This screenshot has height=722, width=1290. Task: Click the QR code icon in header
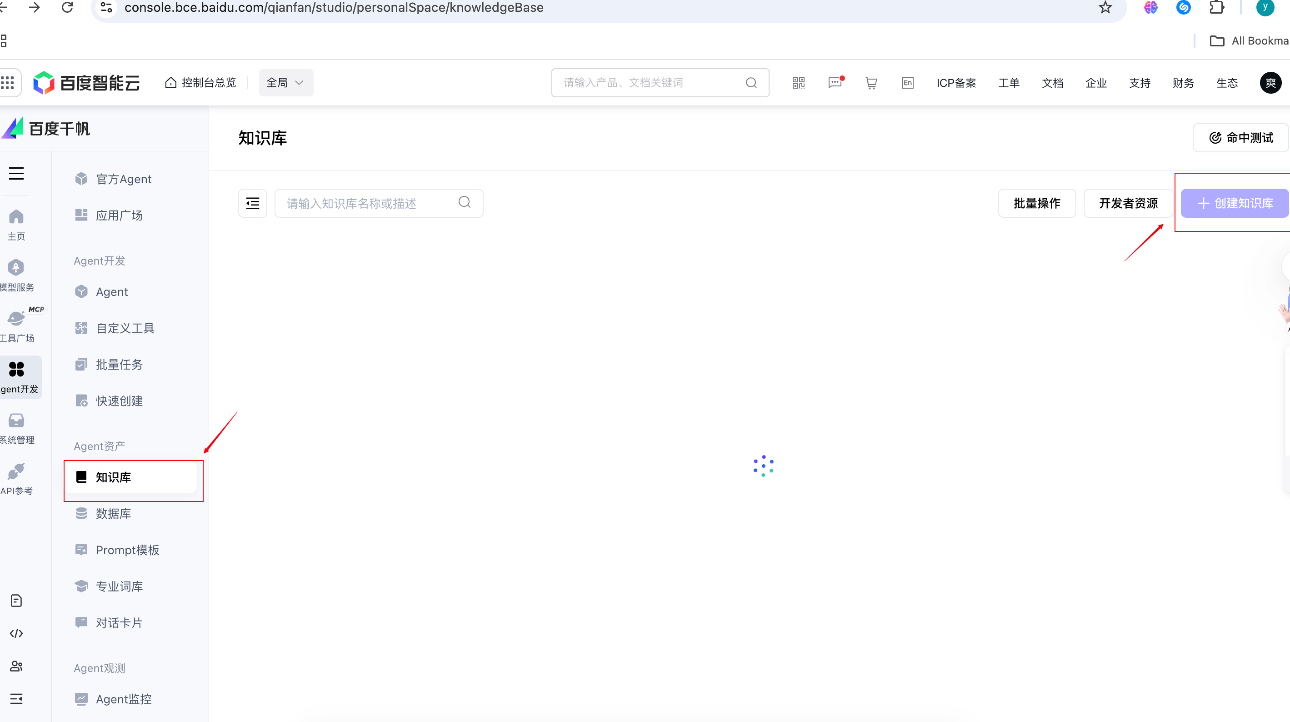pos(798,83)
